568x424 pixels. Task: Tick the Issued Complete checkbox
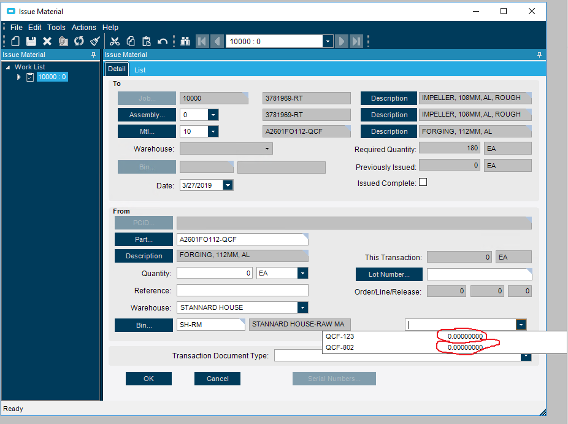tap(423, 183)
